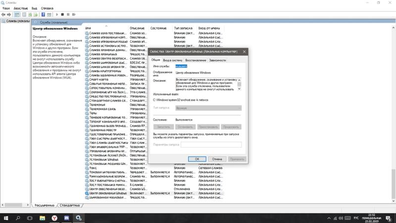Viewport: 396px width, 223px height.
Task: Select the Факс service row
Action: point(154,168)
